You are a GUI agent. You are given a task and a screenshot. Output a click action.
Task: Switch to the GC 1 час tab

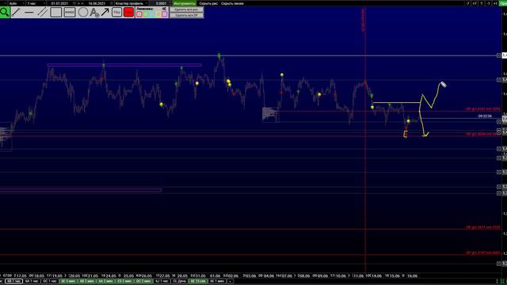click(49, 281)
